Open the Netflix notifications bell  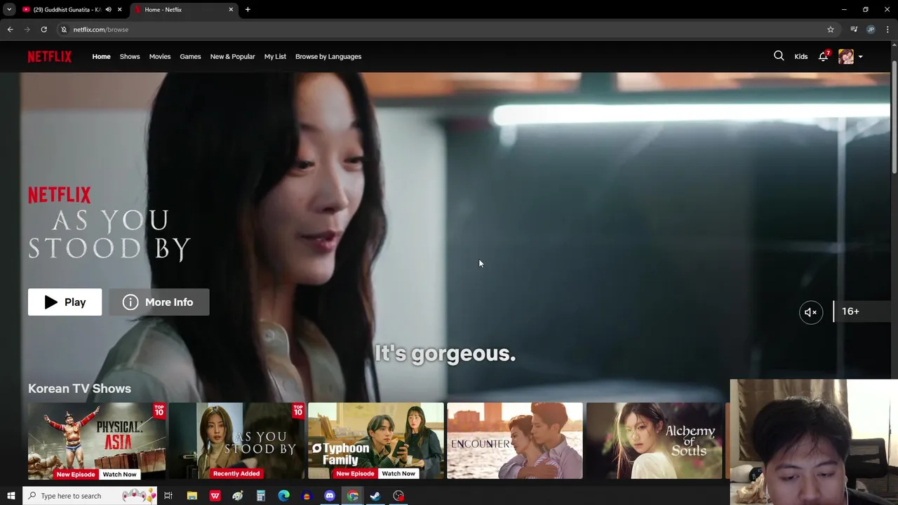click(823, 56)
